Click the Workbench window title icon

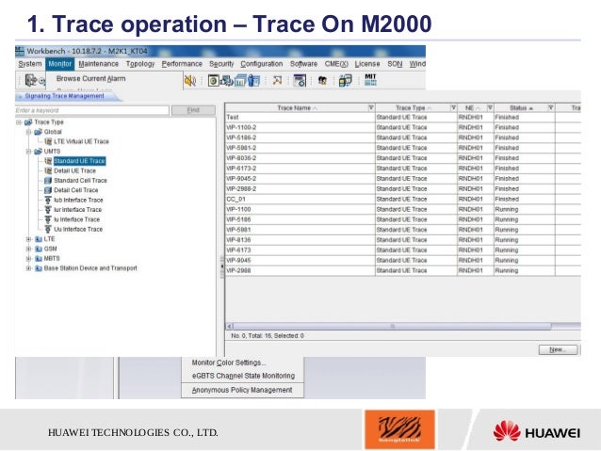pyautogui.click(x=20, y=51)
